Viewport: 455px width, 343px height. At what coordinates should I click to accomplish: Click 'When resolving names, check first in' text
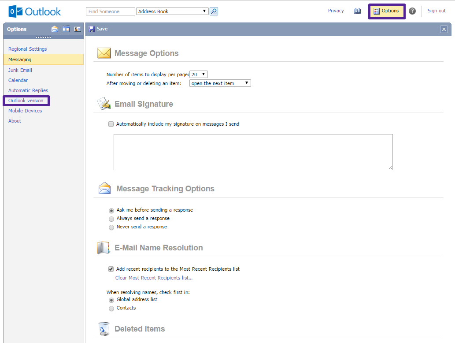148,292
